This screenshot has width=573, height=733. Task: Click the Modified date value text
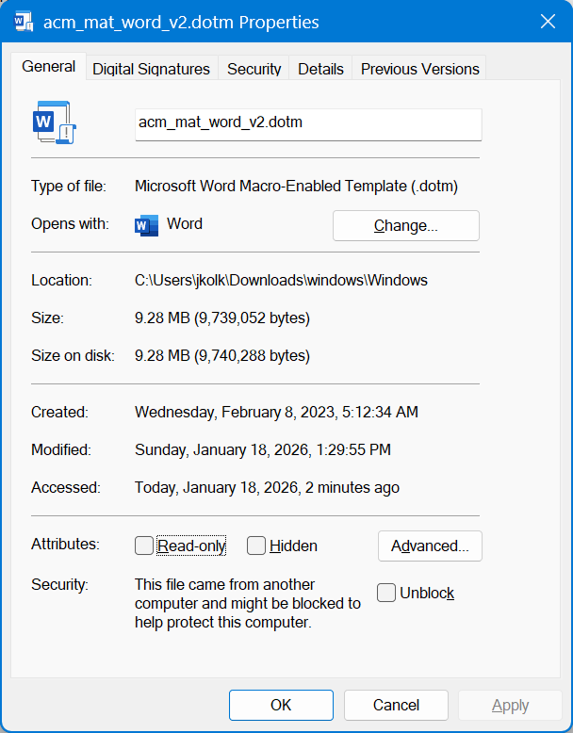pyautogui.click(x=262, y=449)
